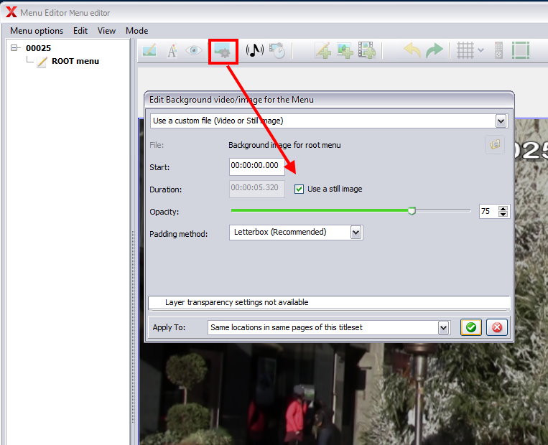Click the add image object icon
Image resolution: width=548 pixels, height=445 pixels.
click(345, 51)
